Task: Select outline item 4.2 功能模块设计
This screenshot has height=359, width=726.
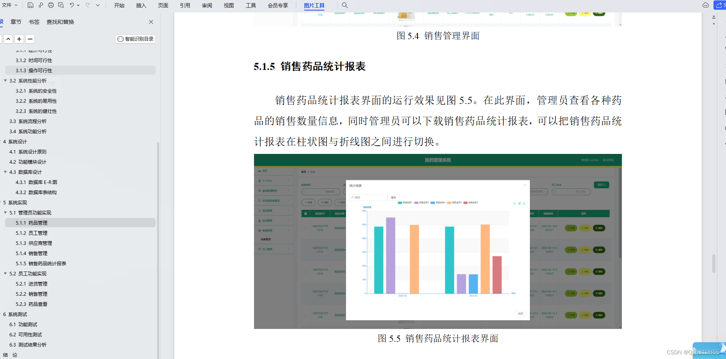Action: point(28,162)
